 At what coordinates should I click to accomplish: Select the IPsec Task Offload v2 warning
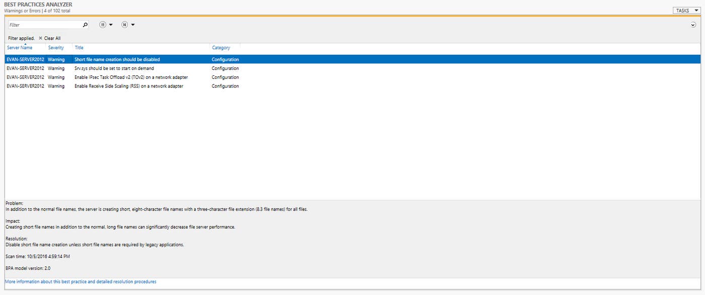point(131,77)
